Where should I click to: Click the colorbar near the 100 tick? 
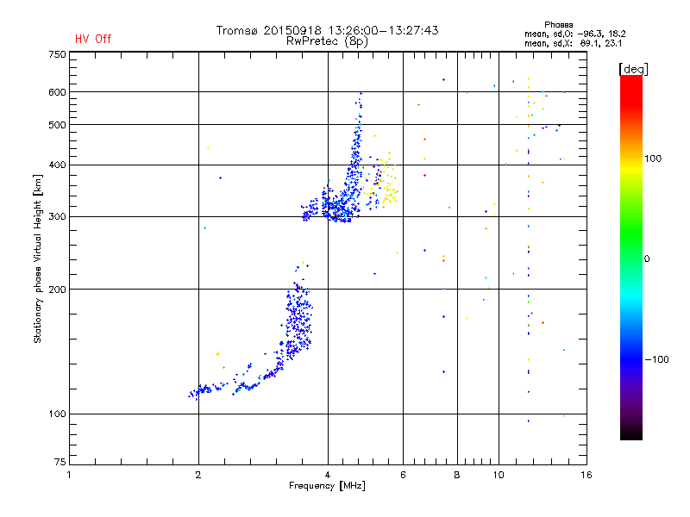coord(631,159)
